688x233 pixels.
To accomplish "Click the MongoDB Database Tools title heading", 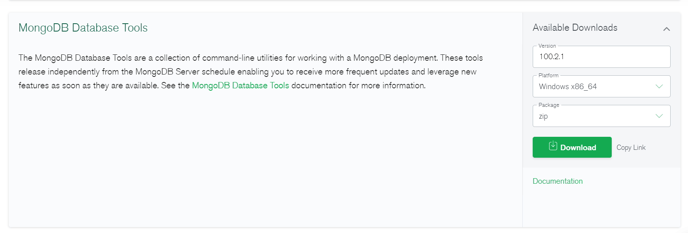I will tap(83, 28).
